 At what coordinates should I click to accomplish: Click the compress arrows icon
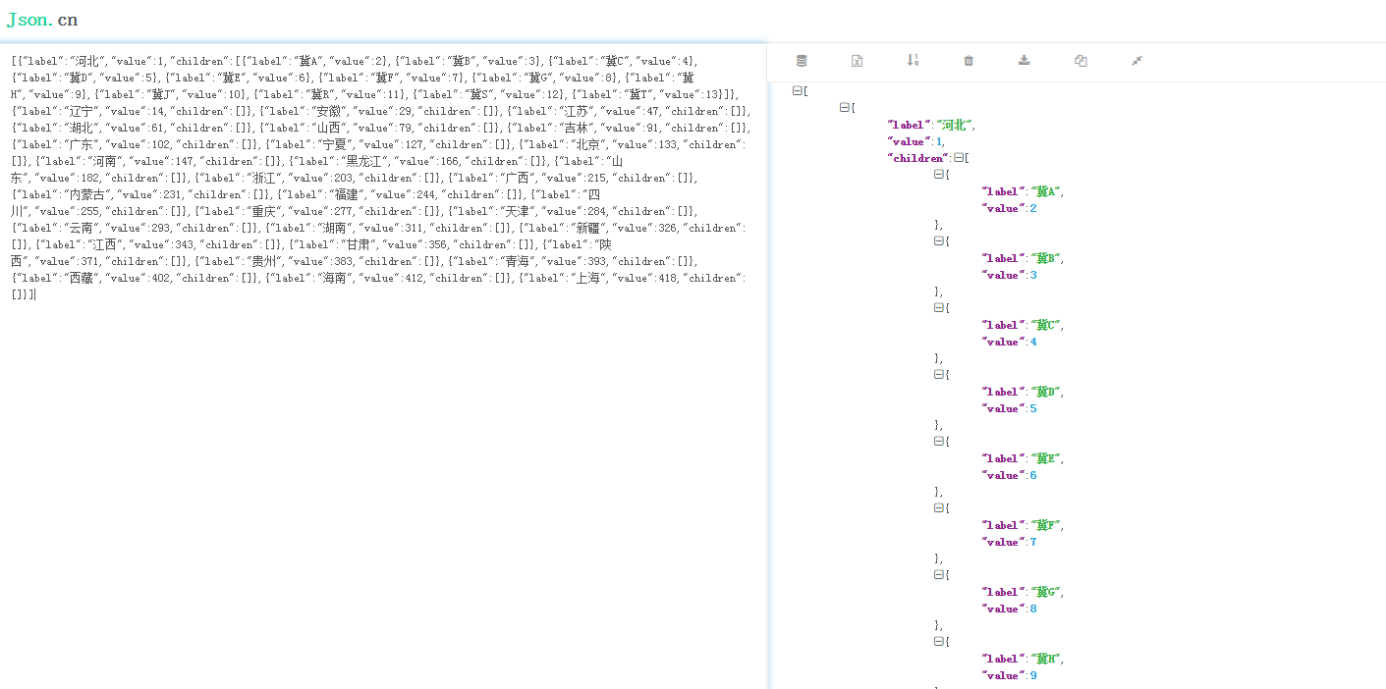coord(1137,61)
